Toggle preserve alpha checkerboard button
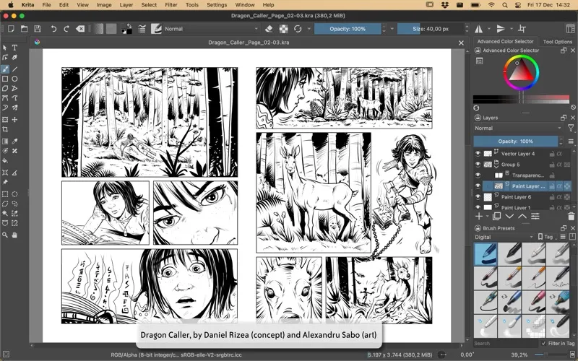This screenshot has width=578, height=361. [x=283, y=29]
